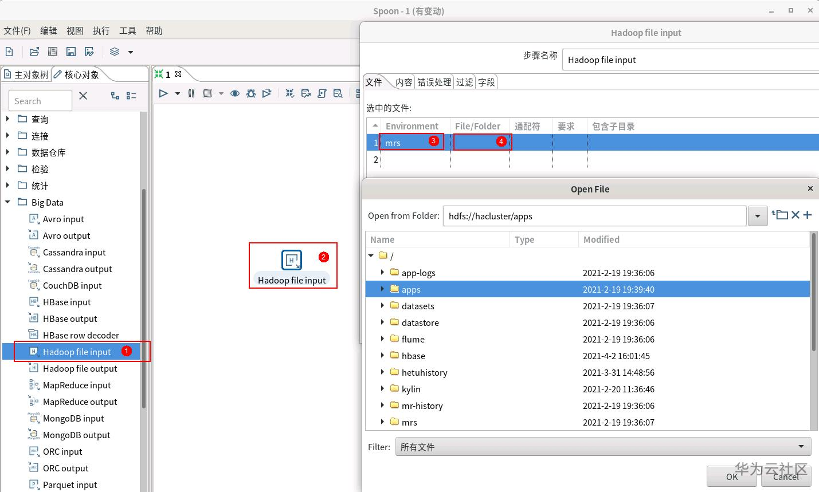Delete the selected item in Open File
Image resolution: width=819 pixels, height=492 pixels.
(795, 215)
